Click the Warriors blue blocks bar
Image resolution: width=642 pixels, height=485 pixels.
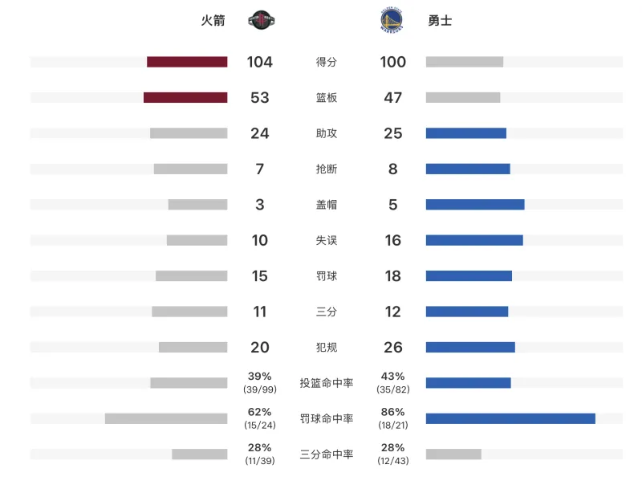(x=475, y=205)
